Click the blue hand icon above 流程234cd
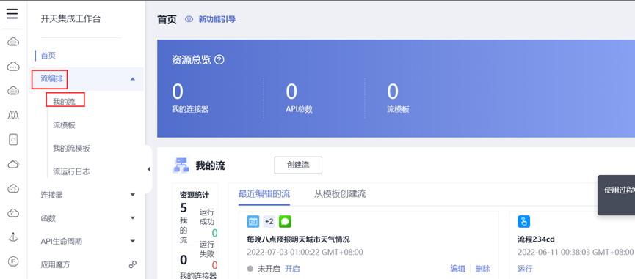Image resolution: width=635 pixels, height=279 pixels. (x=524, y=221)
